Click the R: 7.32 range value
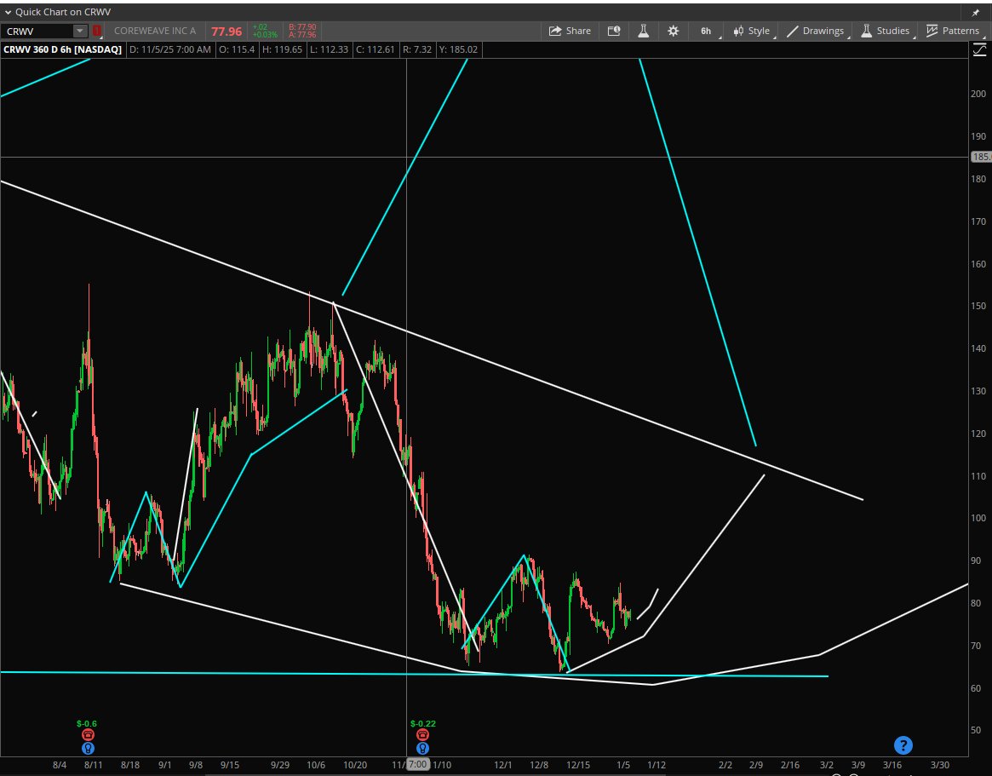Screen dimensions: 992x776 [x=417, y=49]
